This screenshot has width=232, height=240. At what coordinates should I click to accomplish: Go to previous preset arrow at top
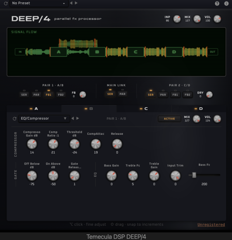point(71,3)
